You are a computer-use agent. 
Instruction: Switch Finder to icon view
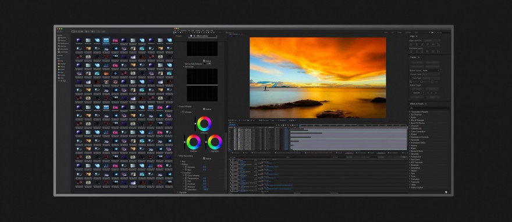(73, 31)
